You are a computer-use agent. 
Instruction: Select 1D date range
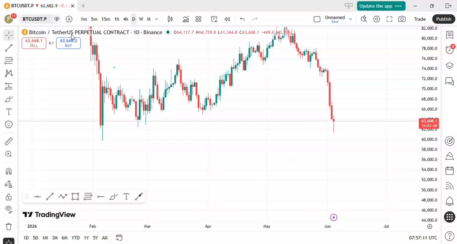tap(26, 238)
